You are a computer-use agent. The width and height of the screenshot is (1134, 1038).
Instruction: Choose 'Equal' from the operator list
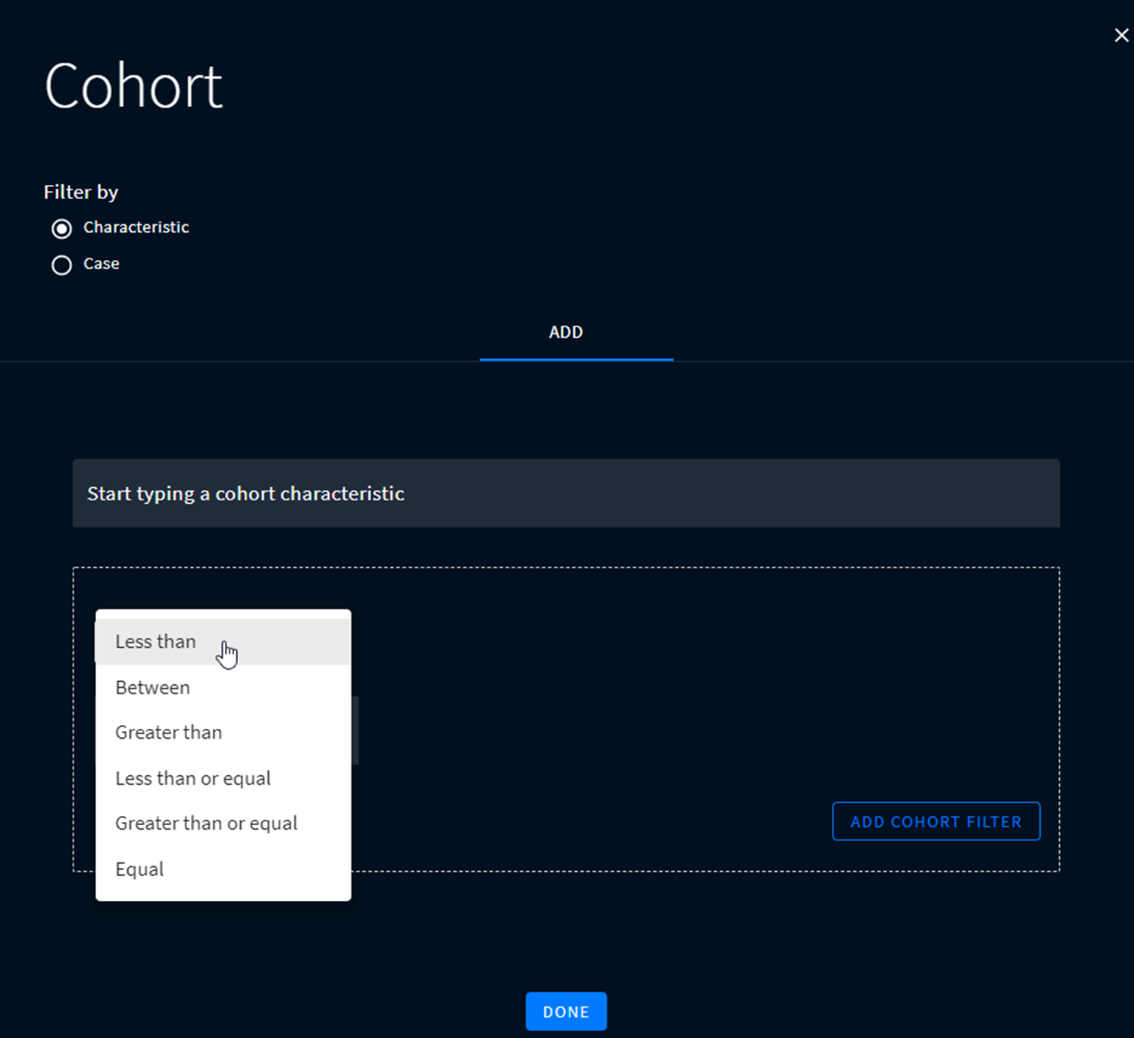(223, 869)
